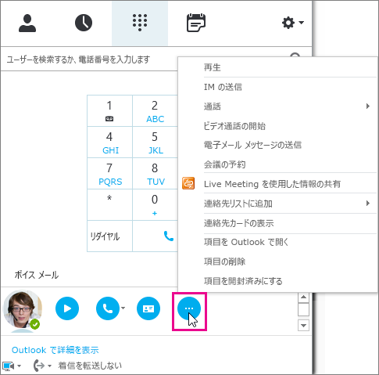Image resolution: width=379 pixels, height=375 pixels.
Task: Click the orange Live Meeting icon
Action: tap(188, 183)
